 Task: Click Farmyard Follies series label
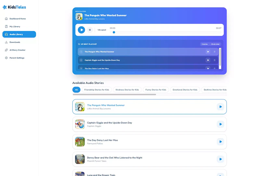coord(95,144)
